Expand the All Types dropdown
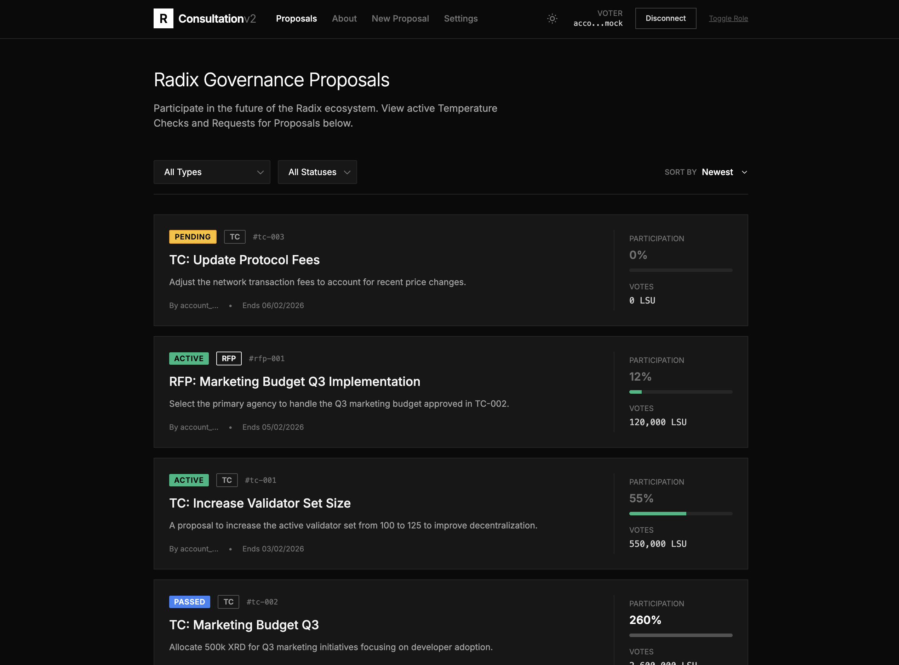 coord(211,172)
